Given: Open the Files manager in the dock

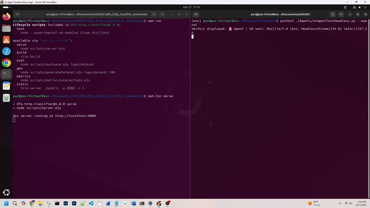Looking at the screenshot, I should [x=6, y=28].
